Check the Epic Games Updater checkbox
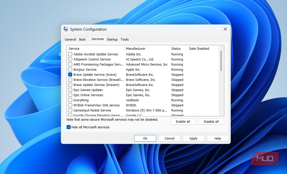The height and width of the screenshot is (174, 287). pos(70,90)
